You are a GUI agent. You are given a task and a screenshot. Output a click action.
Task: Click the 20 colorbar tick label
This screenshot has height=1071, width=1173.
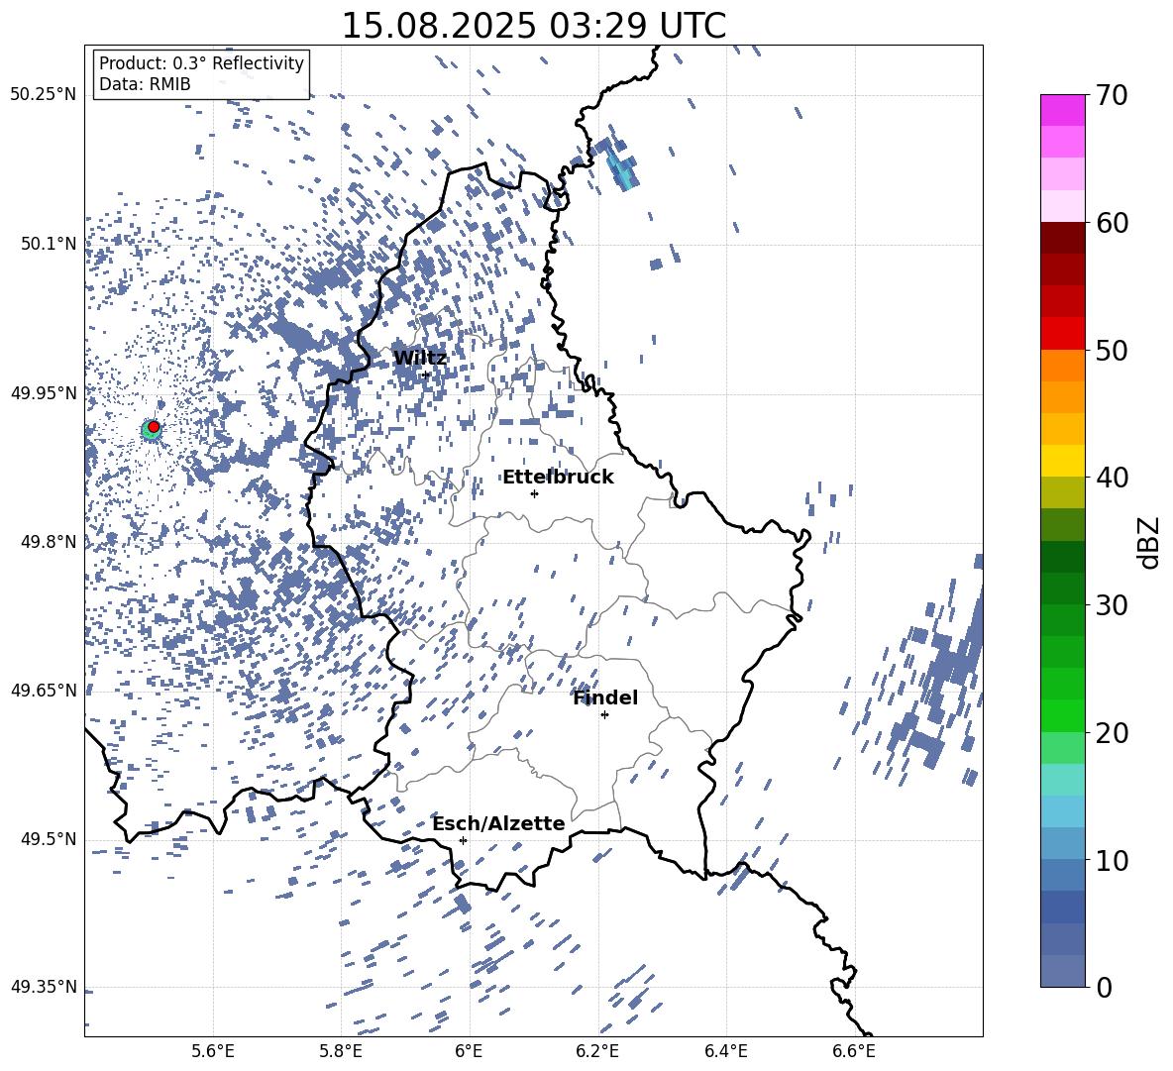pos(1112,732)
